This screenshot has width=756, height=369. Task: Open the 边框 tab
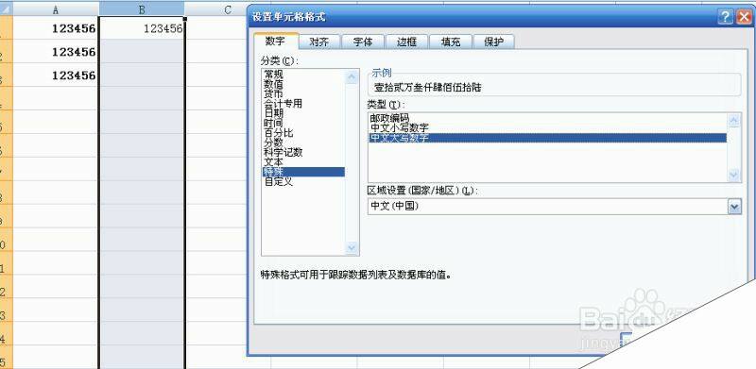coord(406,42)
